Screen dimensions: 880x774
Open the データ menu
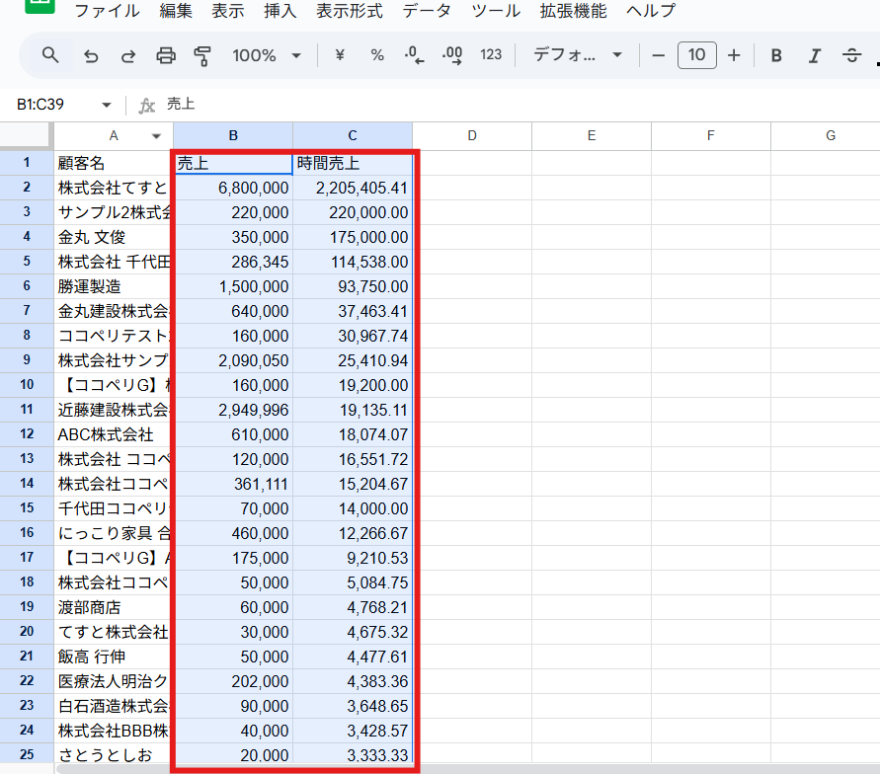(x=428, y=11)
